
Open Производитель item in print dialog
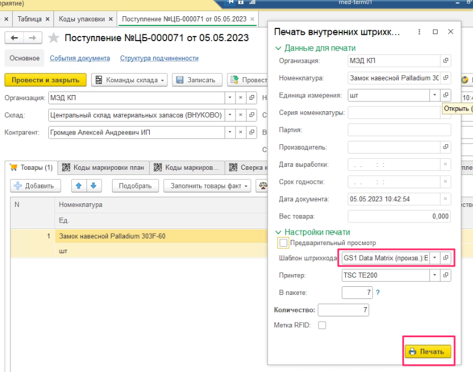coord(446,147)
